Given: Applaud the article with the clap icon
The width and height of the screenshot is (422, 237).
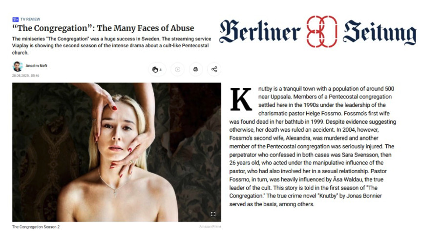Looking at the screenshot, I should click(x=157, y=70).
